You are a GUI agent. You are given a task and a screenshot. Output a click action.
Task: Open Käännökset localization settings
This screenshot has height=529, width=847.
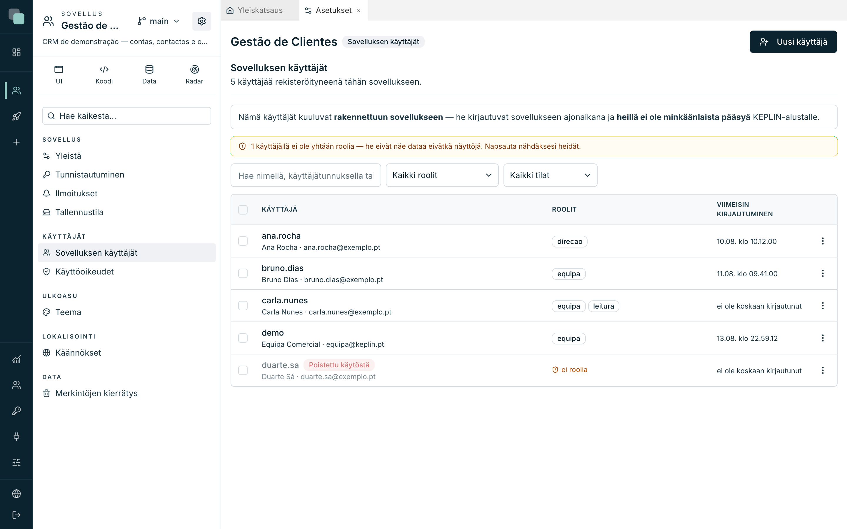[x=127, y=353]
